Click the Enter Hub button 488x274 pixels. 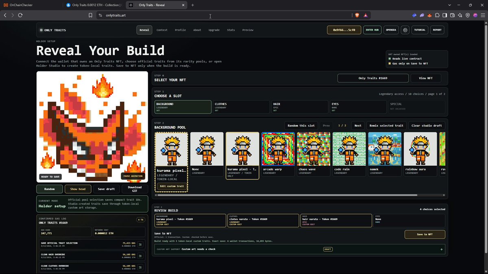tap(372, 30)
